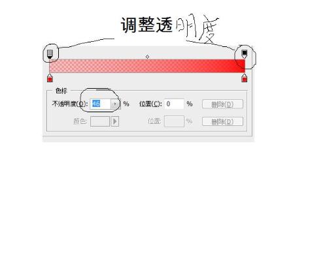This screenshot has height=261, width=327.
Task: Select the left red color stop
Action: click(50, 78)
